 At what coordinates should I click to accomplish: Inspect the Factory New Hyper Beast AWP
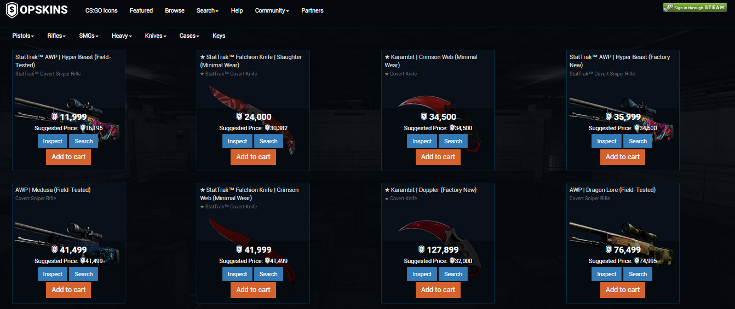[x=606, y=141]
